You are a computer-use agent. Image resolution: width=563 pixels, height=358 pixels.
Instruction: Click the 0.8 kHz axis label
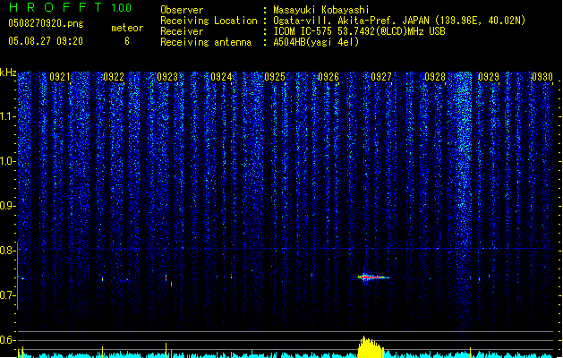tap(7, 251)
